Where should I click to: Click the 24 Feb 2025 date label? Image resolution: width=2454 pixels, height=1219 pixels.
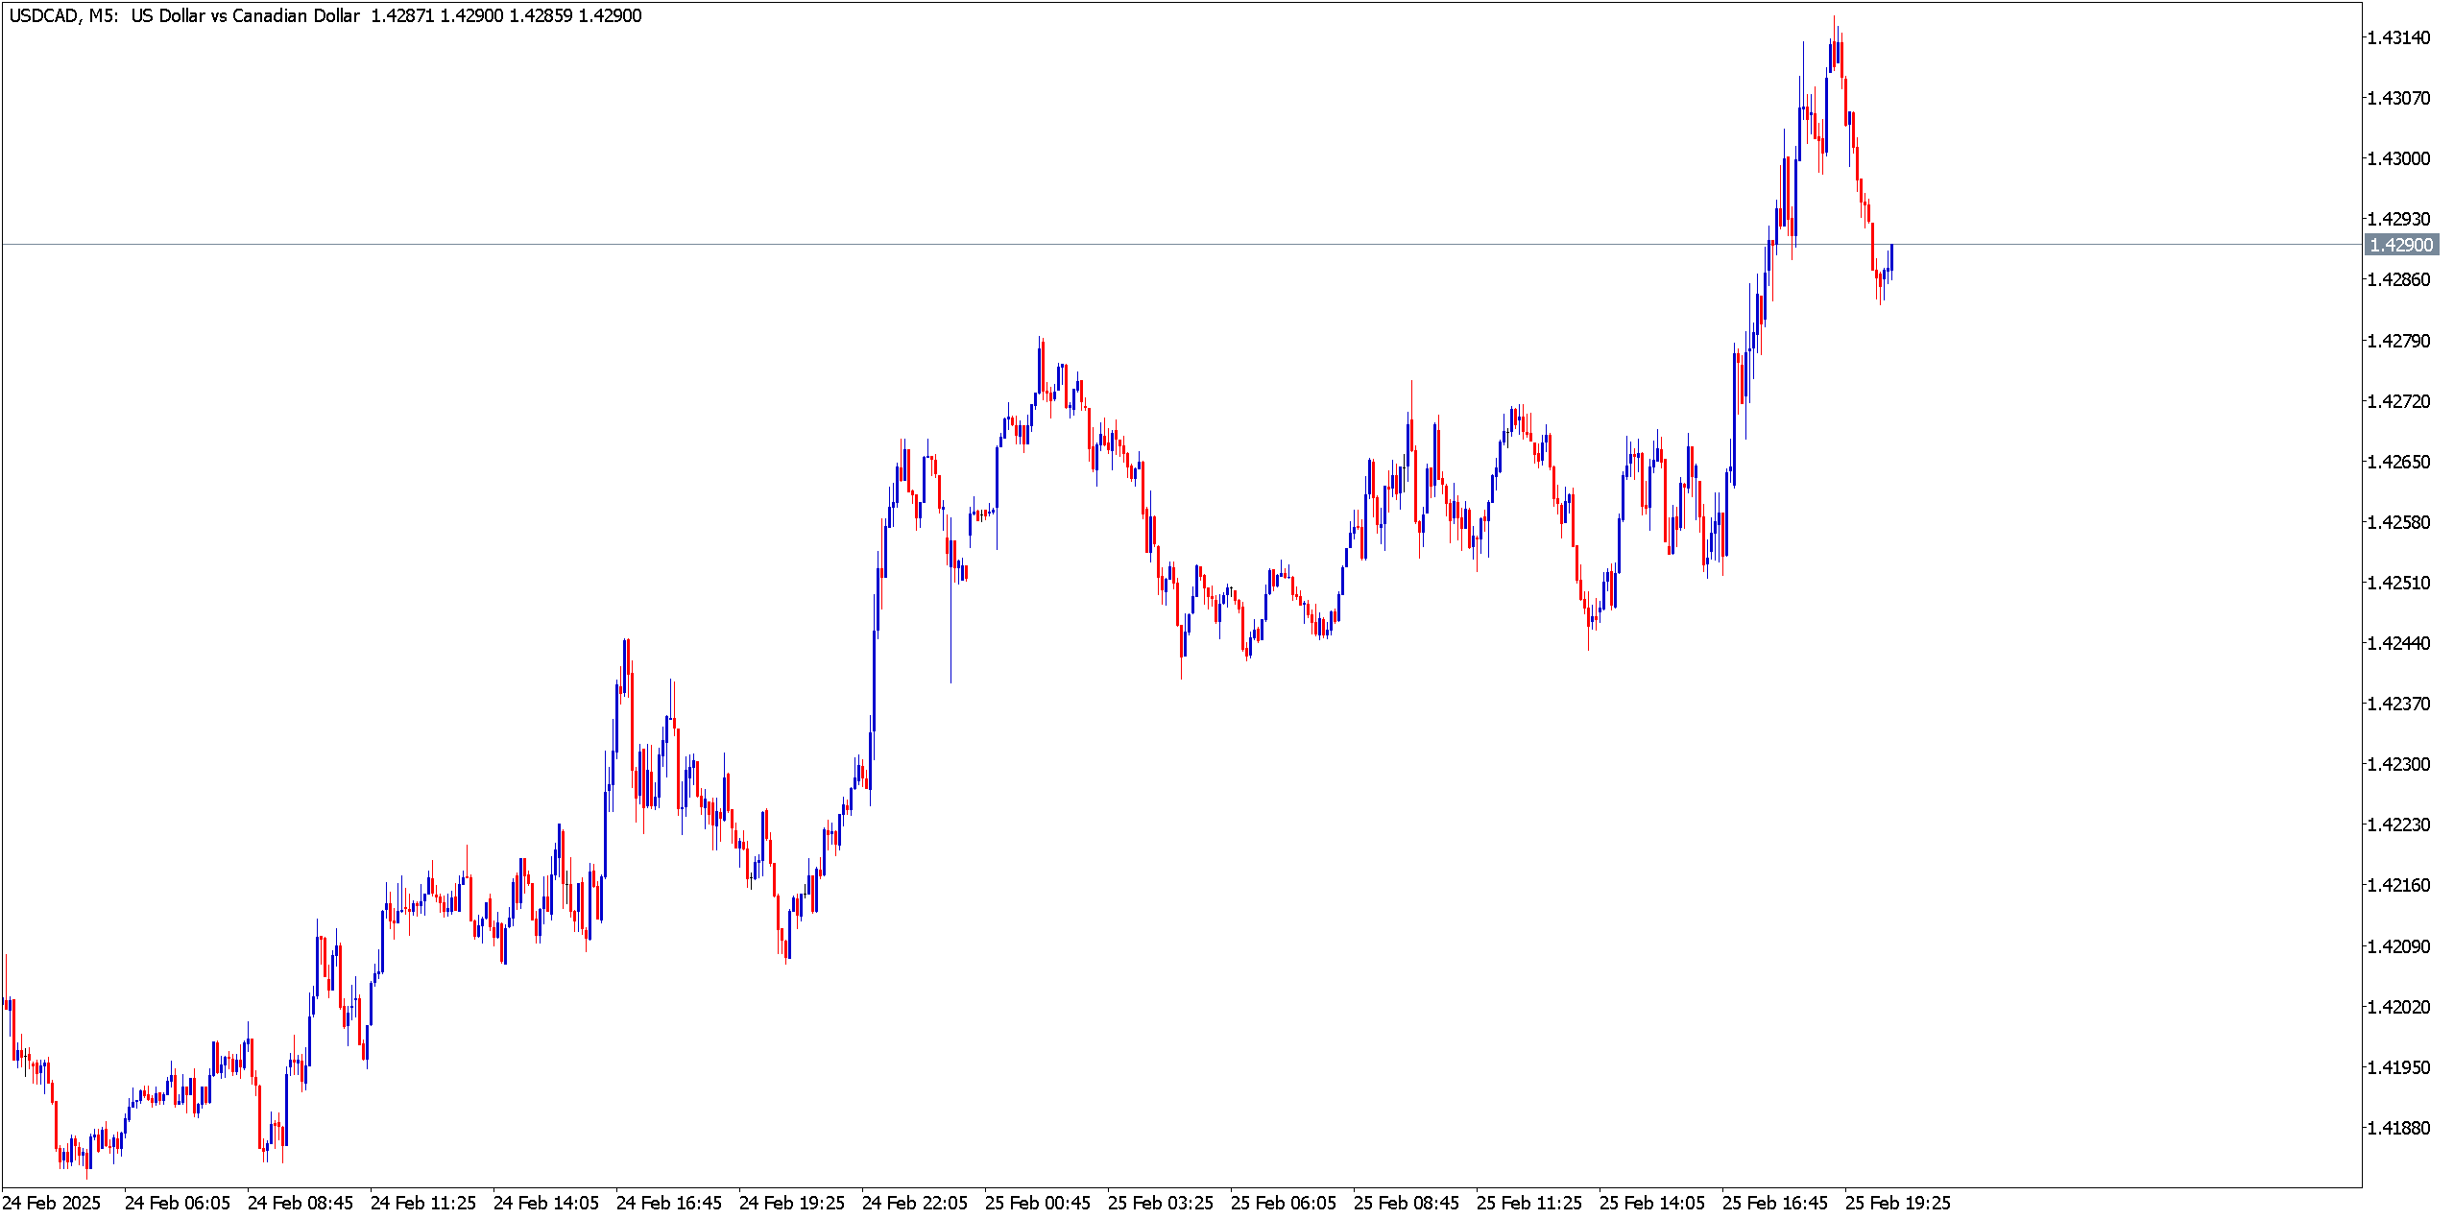(x=52, y=1203)
